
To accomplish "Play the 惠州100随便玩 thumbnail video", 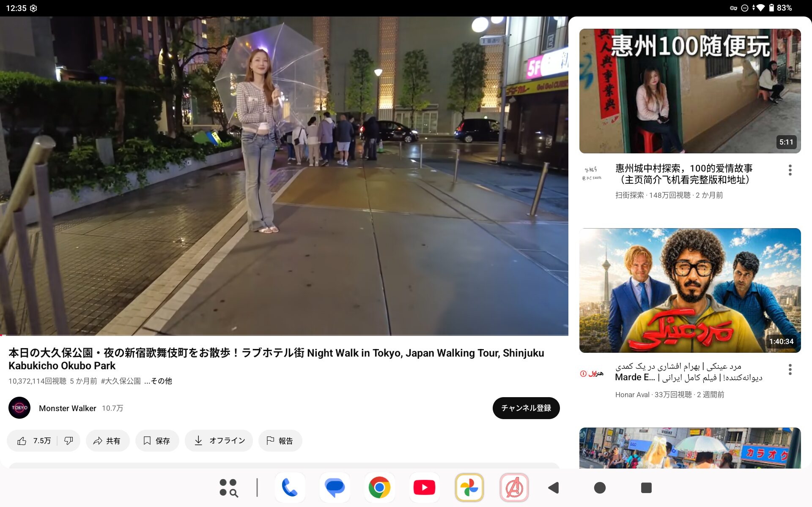I will tap(690, 91).
